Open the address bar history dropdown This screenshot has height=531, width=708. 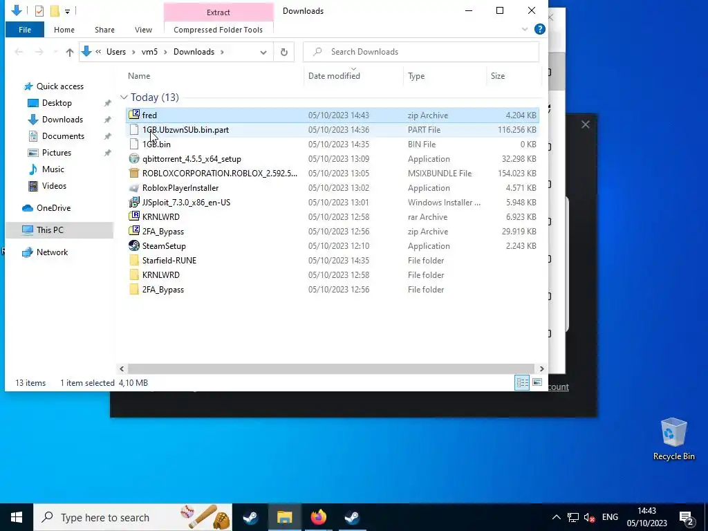point(263,52)
